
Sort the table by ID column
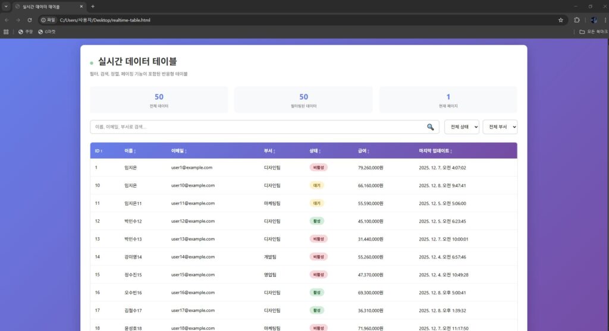point(99,150)
